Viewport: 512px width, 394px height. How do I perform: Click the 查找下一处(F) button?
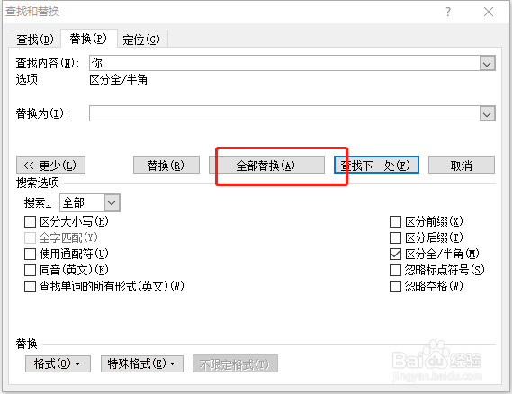376,166
